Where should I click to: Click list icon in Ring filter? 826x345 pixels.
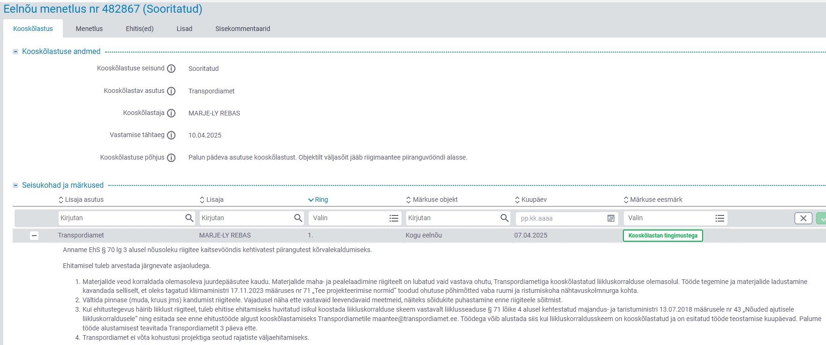click(394, 218)
